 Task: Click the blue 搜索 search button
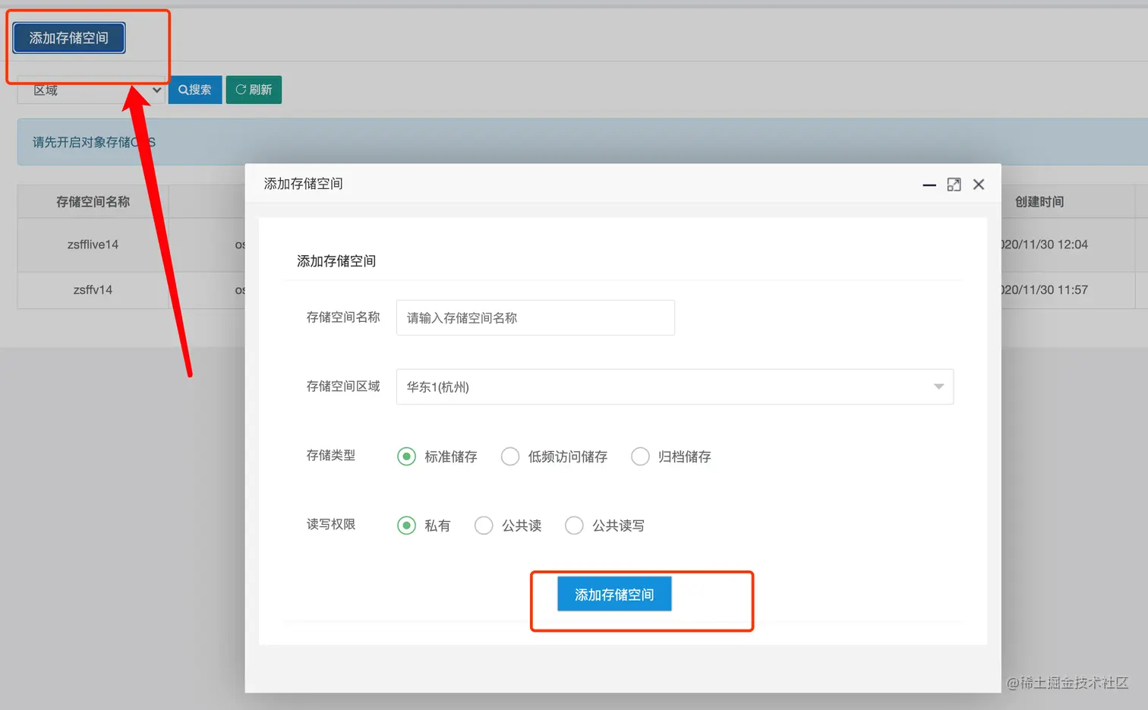pos(195,90)
